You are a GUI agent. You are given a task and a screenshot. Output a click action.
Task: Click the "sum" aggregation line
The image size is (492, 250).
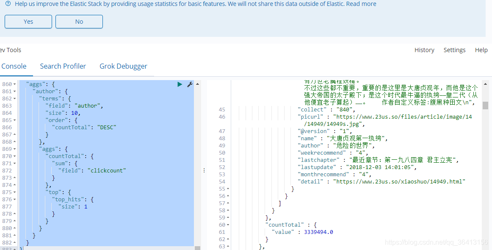[65, 163]
